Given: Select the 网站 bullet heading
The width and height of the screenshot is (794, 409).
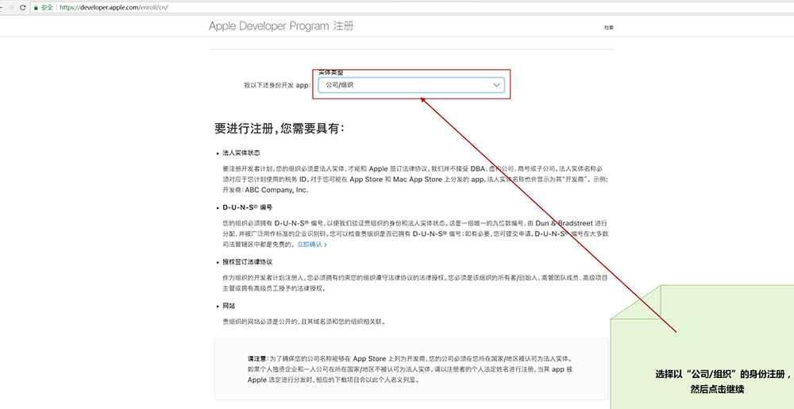Looking at the screenshot, I should click(x=229, y=305).
